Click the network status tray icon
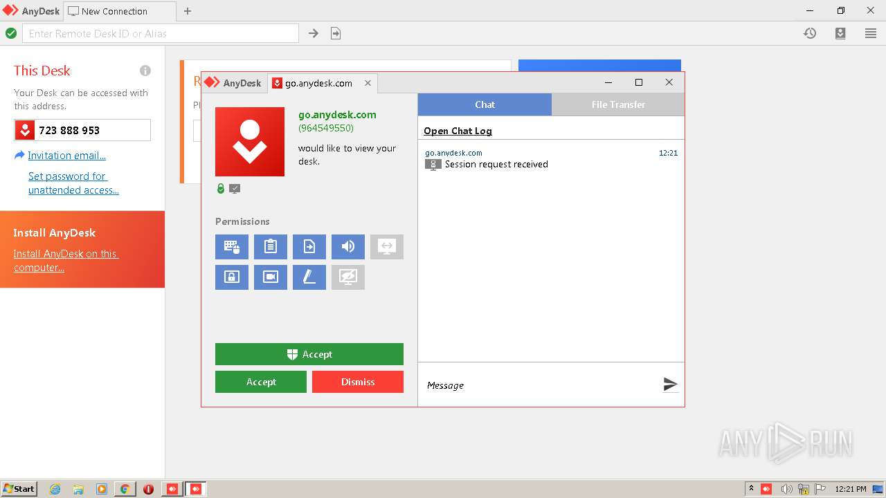 pos(804,489)
